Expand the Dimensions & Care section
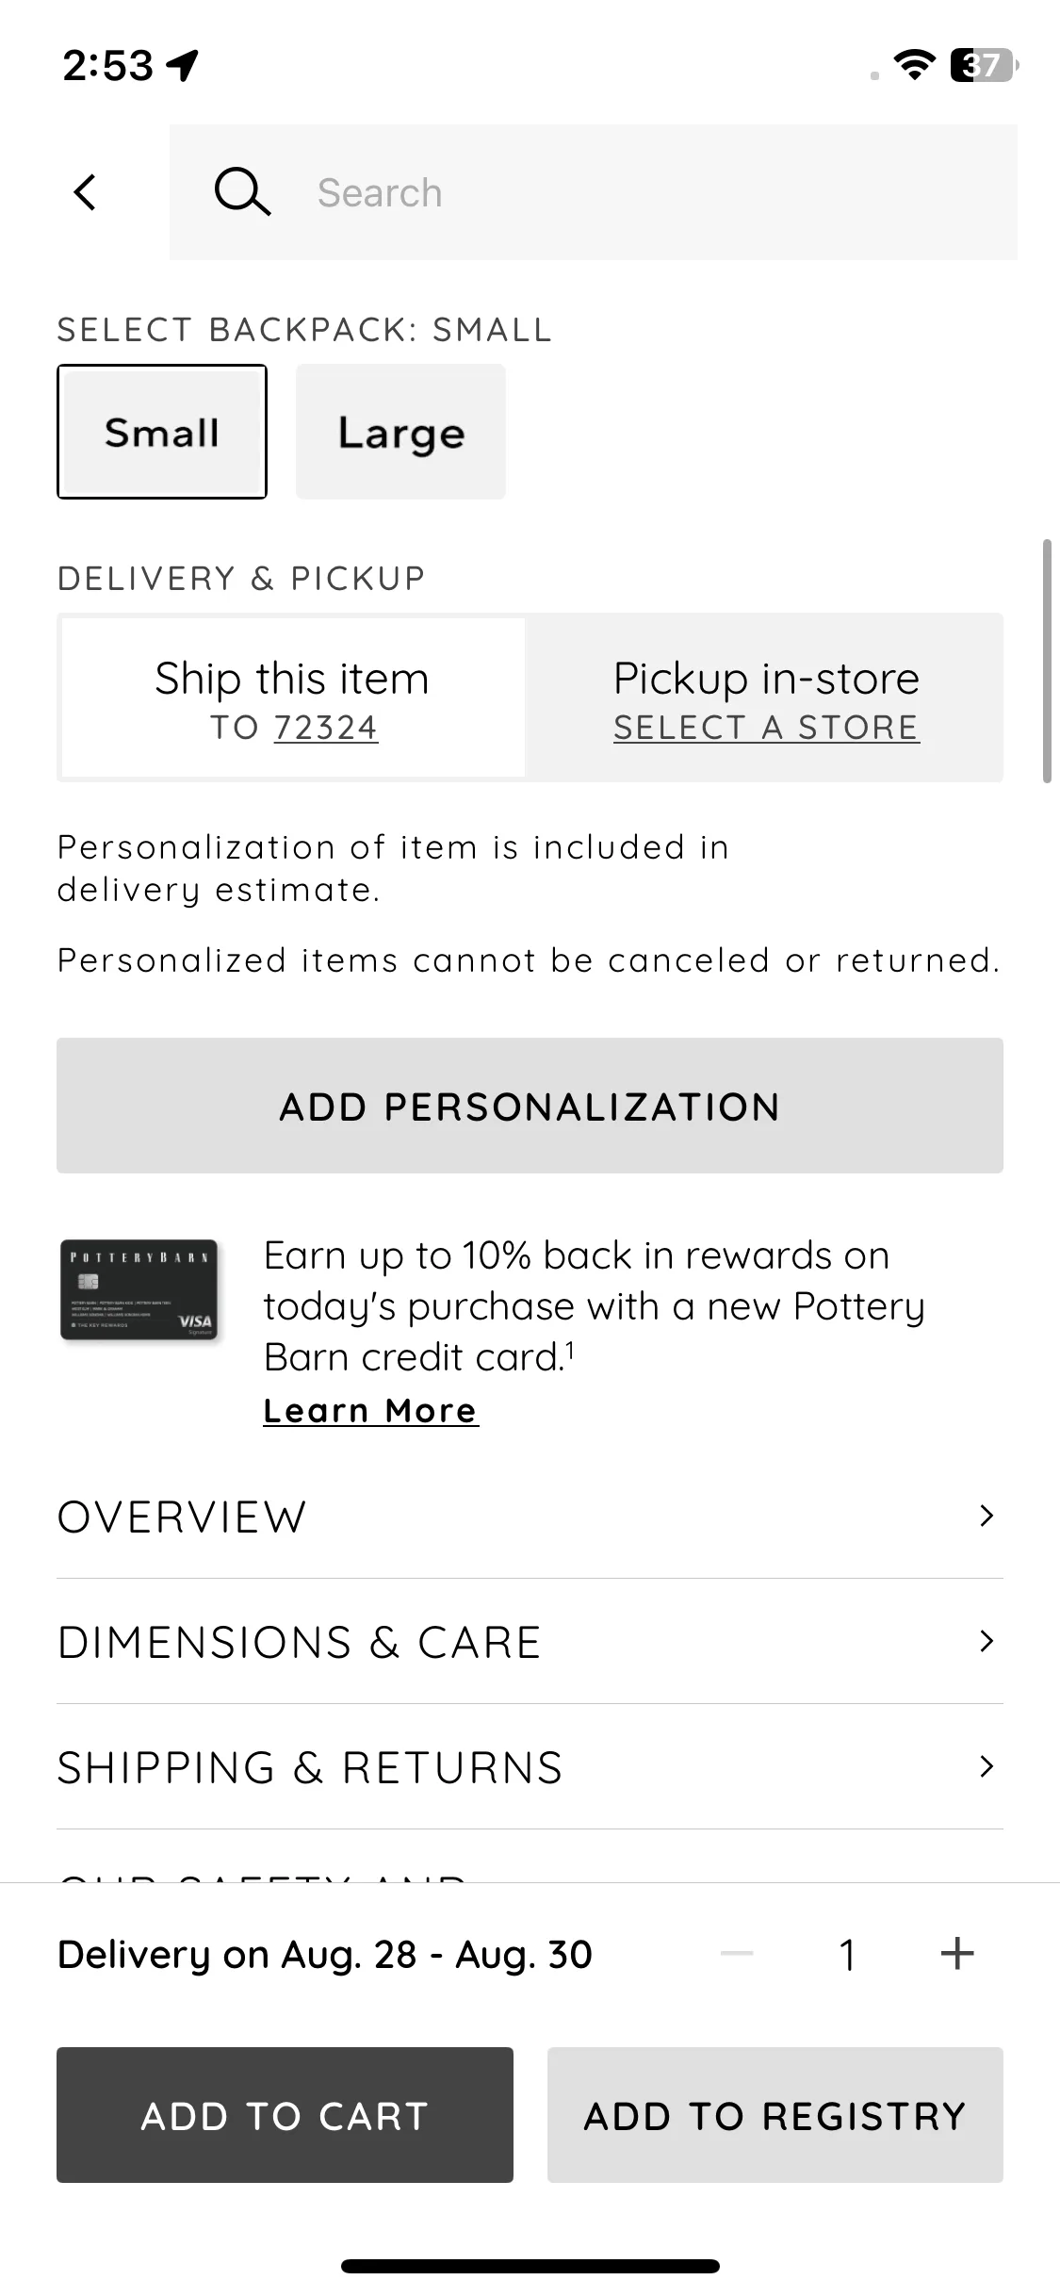The image size is (1060, 2296). (530, 1641)
